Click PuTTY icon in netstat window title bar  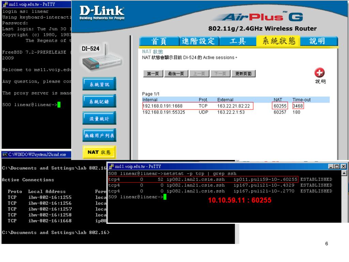coord(111,166)
